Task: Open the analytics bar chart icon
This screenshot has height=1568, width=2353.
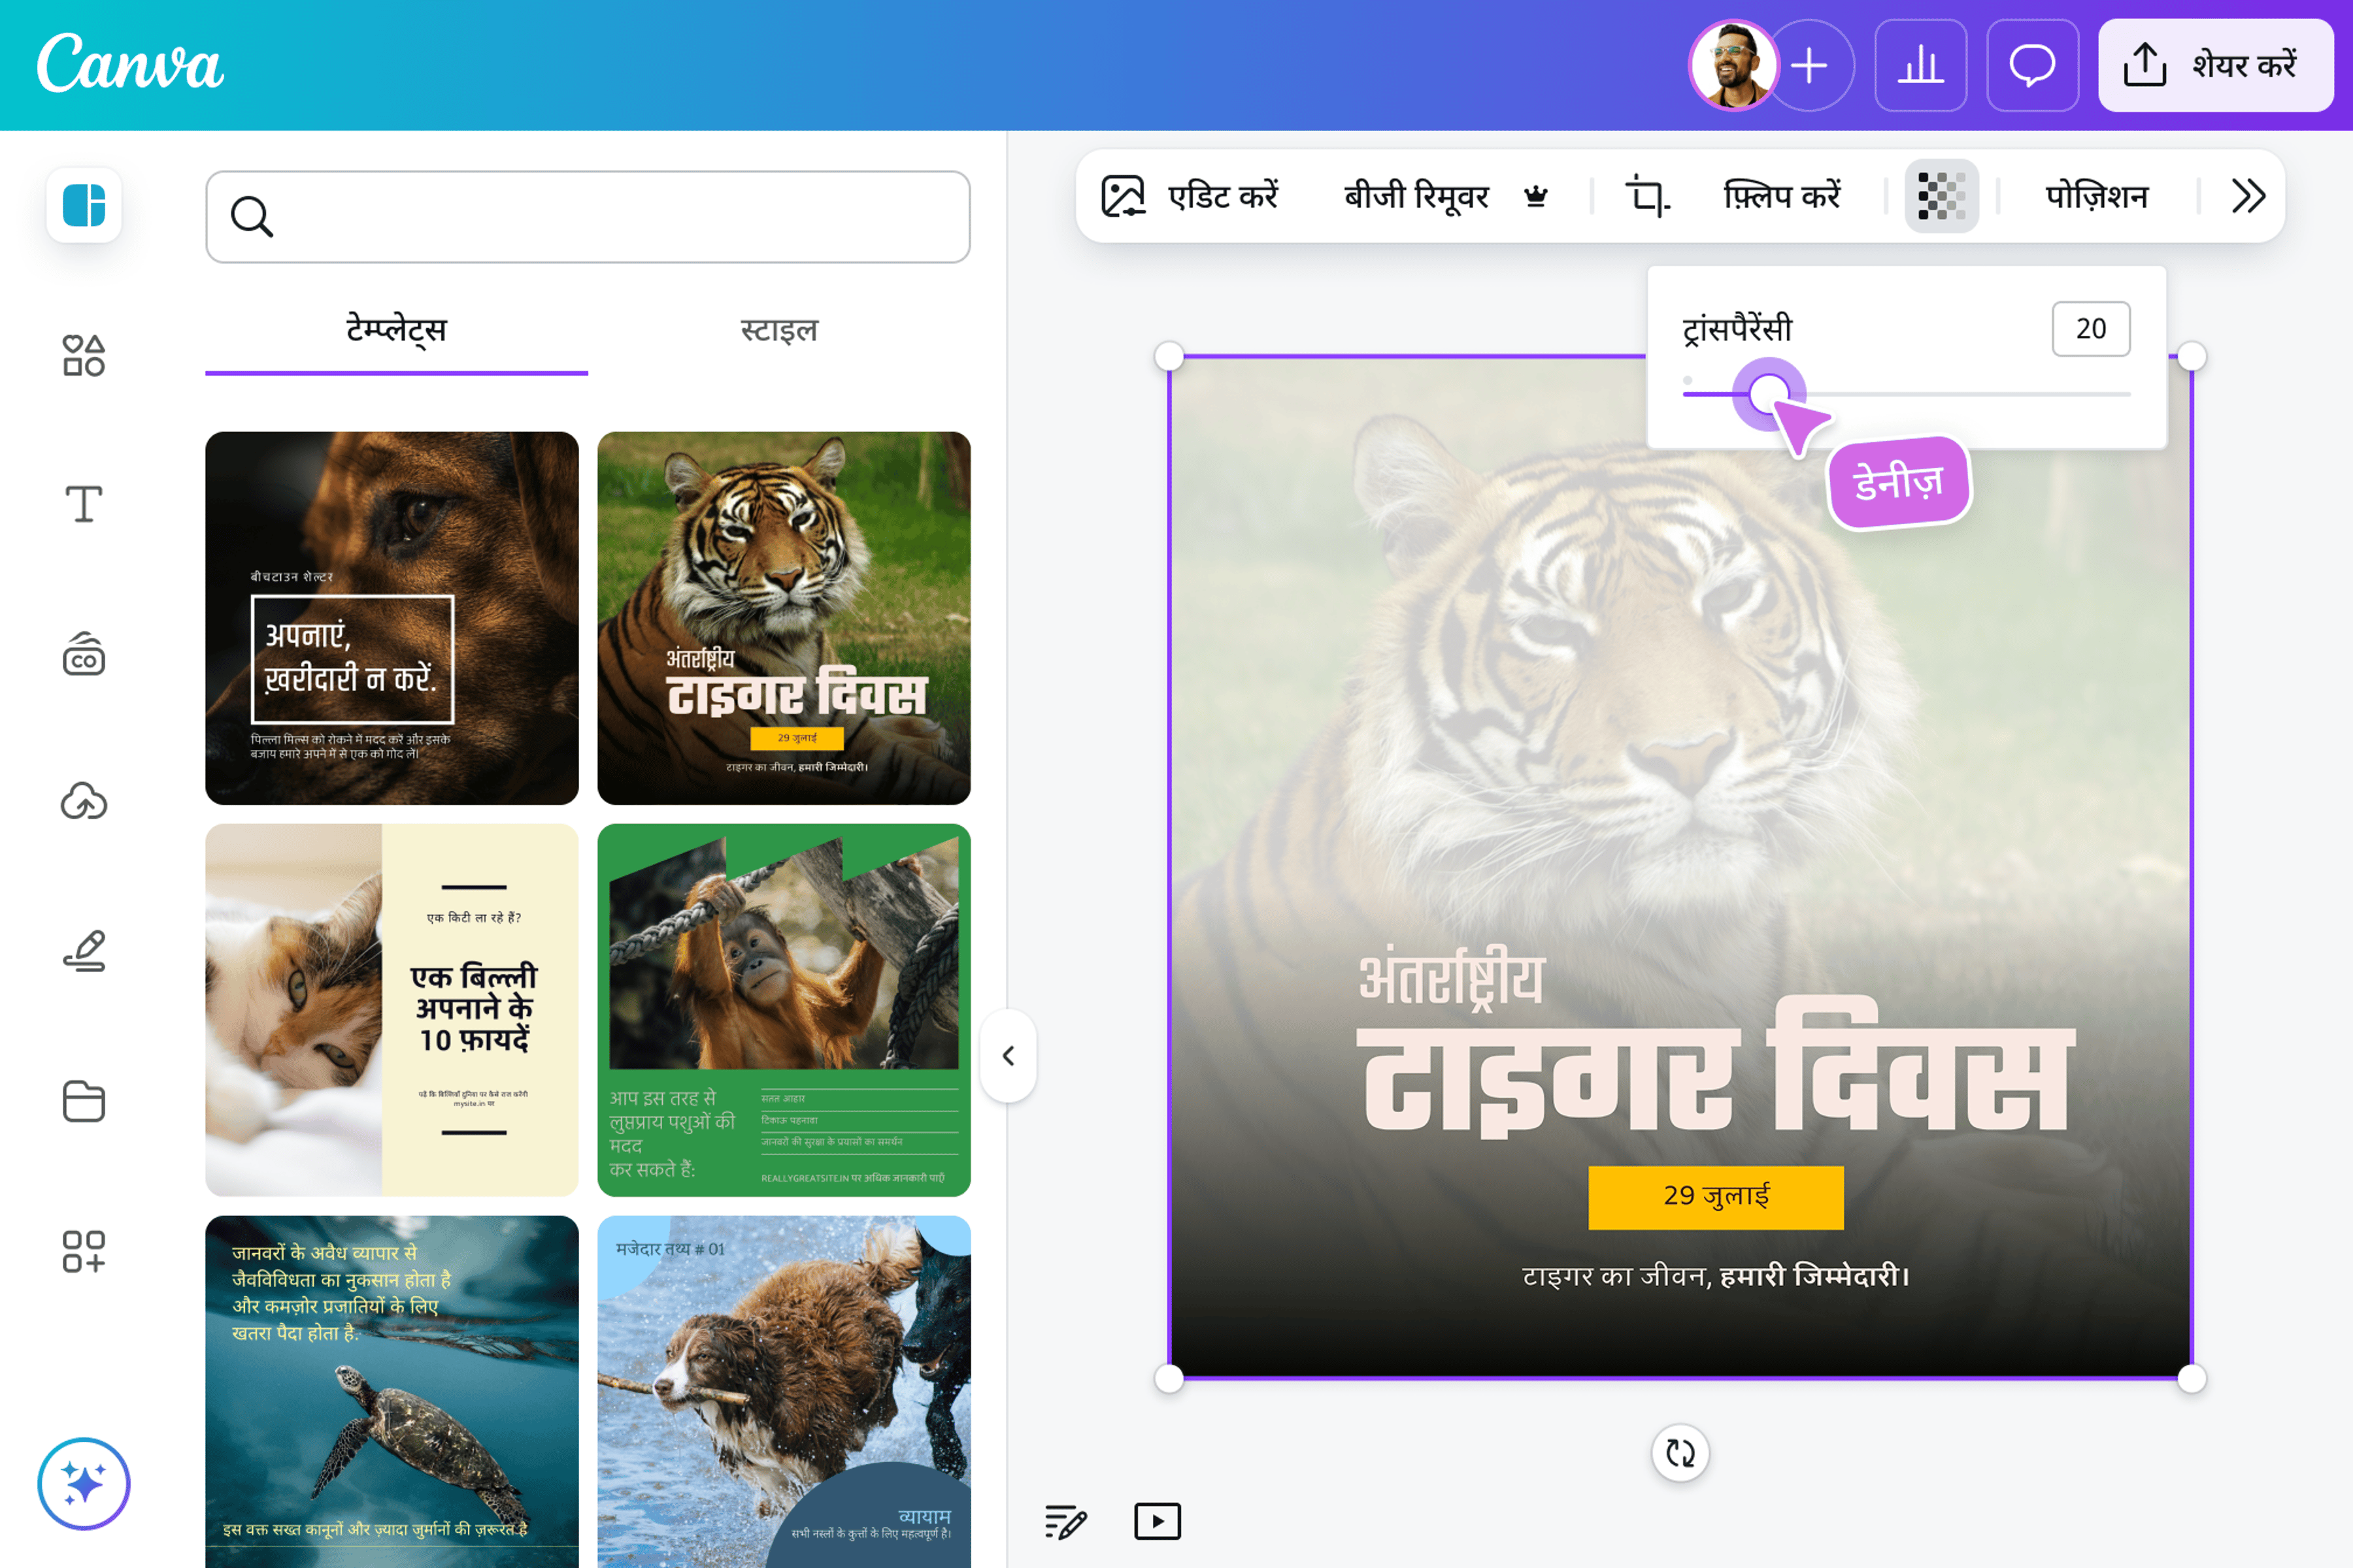Action: pos(1921,65)
